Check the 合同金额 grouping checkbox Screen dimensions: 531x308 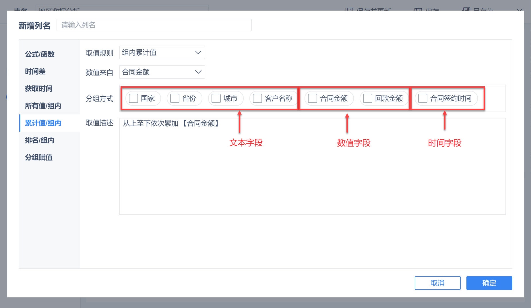[313, 98]
